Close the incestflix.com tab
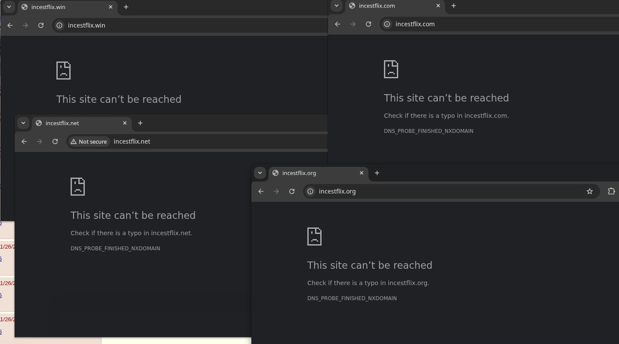 click(x=438, y=6)
